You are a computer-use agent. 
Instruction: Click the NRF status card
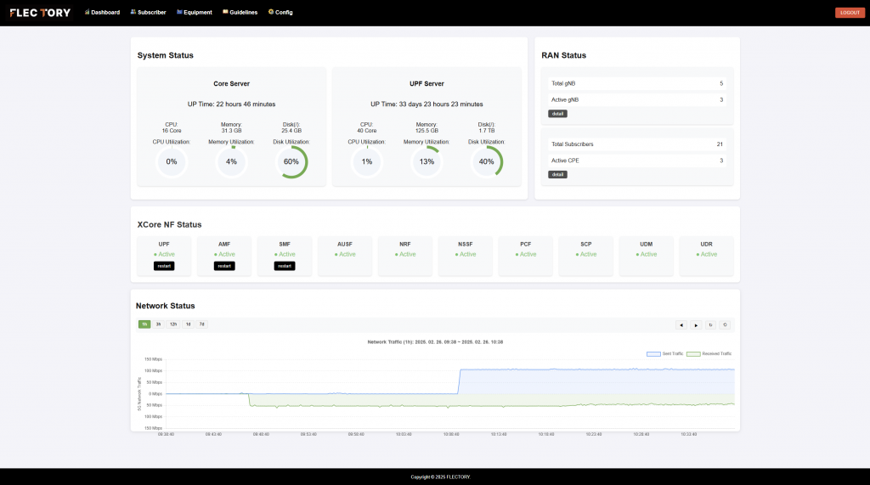405,256
